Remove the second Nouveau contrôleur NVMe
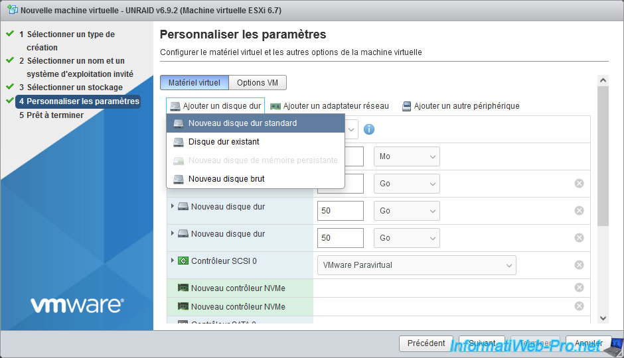Viewport: 624px width, 358px height. point(579,306)
